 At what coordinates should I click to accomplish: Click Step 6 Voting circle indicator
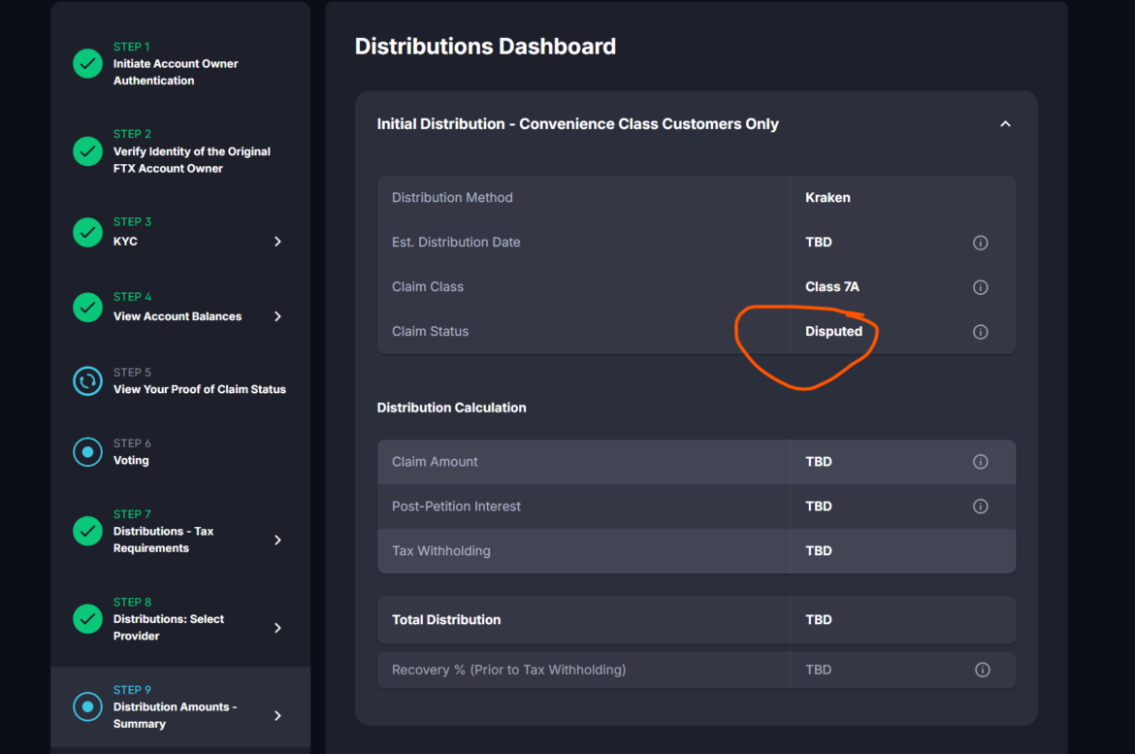pos(87,452)
